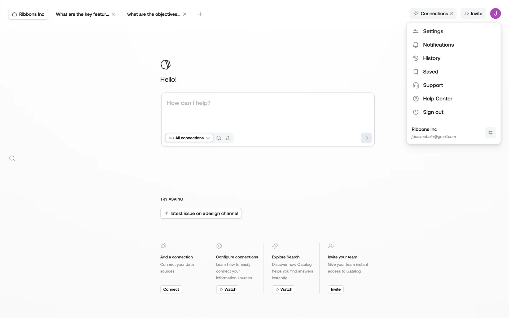Go to the Ribbons Inc home tab
Screen dimensions: 509x318
28,14
